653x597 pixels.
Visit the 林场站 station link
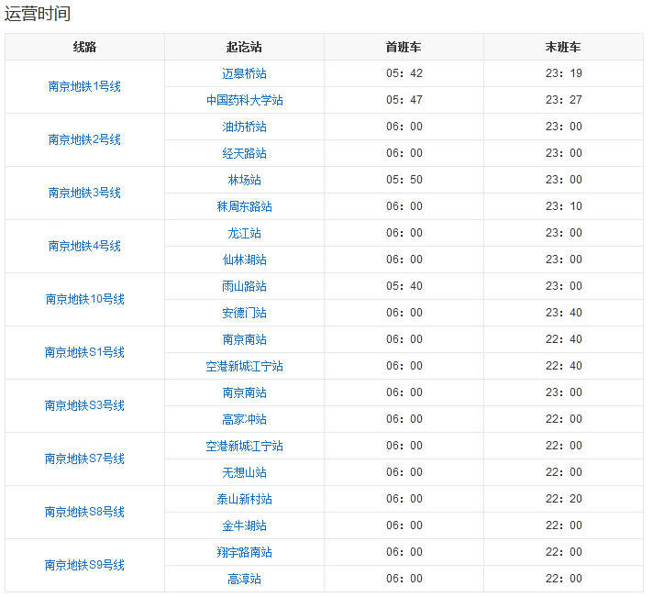coord(244,181)
